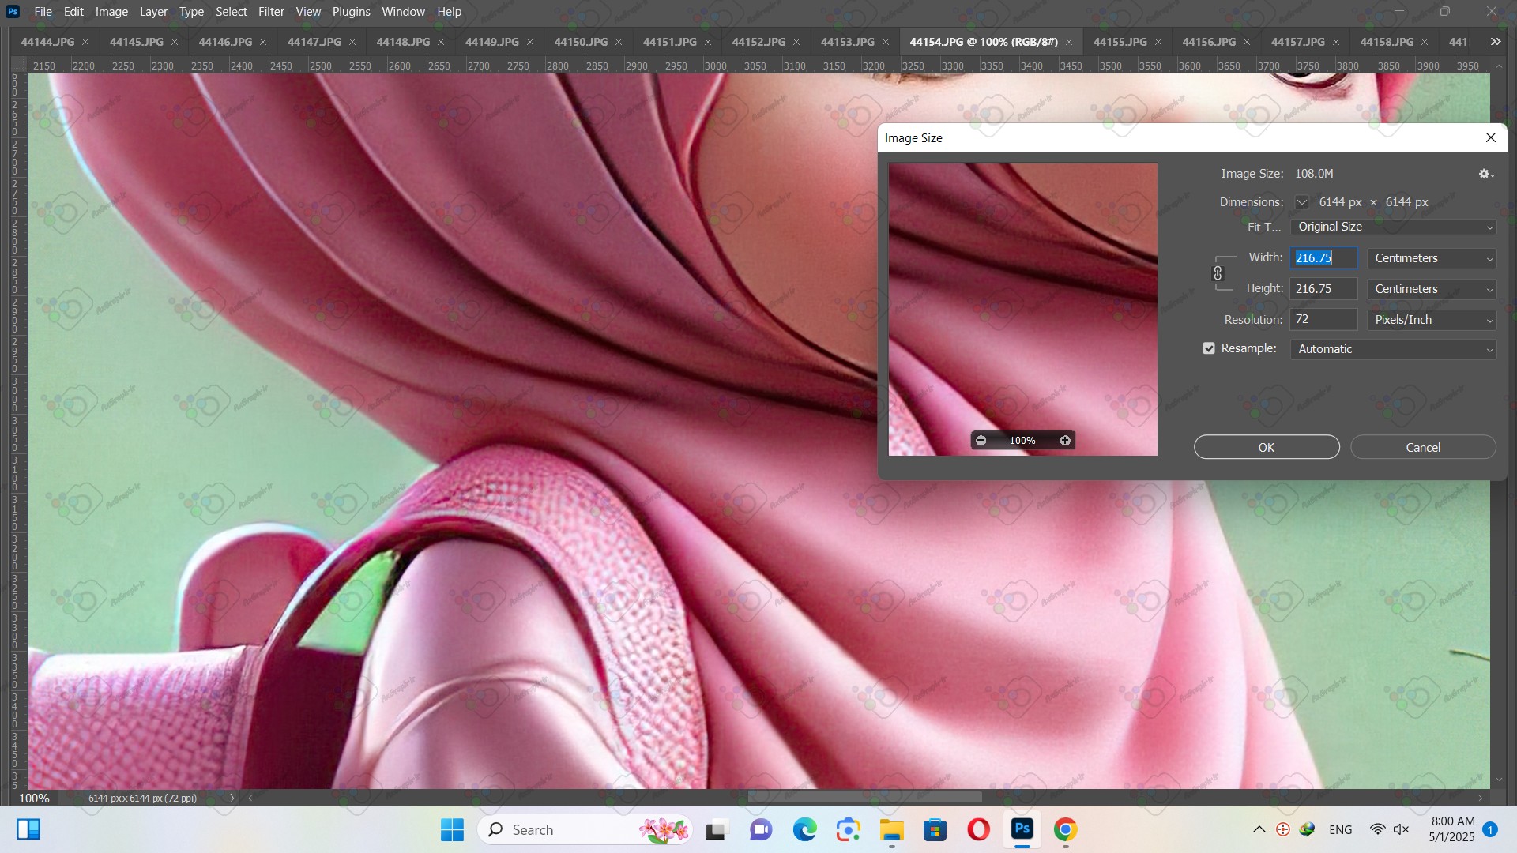Open the File menu
Image resolution: width=1517 pixels, height=853 pixels.
tap(43, 12)
